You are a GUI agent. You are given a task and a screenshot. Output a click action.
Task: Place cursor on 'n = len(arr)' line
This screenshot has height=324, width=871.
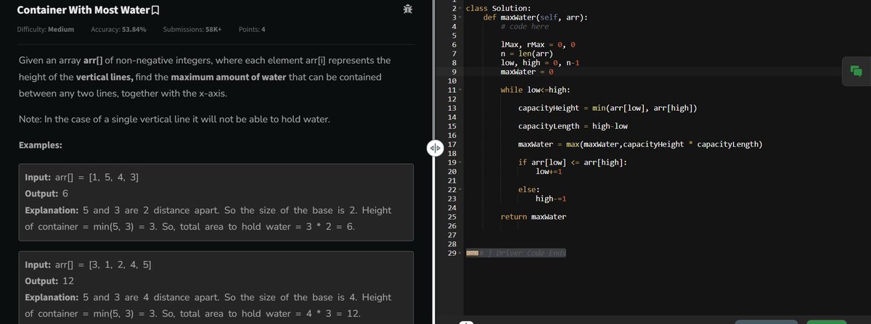coord(528,54)
